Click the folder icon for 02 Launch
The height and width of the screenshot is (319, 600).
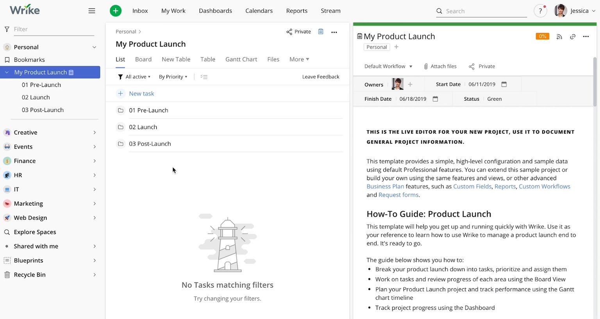(121, 127)
